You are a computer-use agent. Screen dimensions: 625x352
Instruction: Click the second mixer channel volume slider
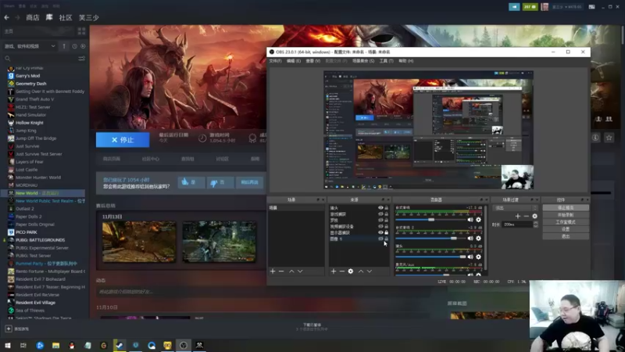(430, 239)
